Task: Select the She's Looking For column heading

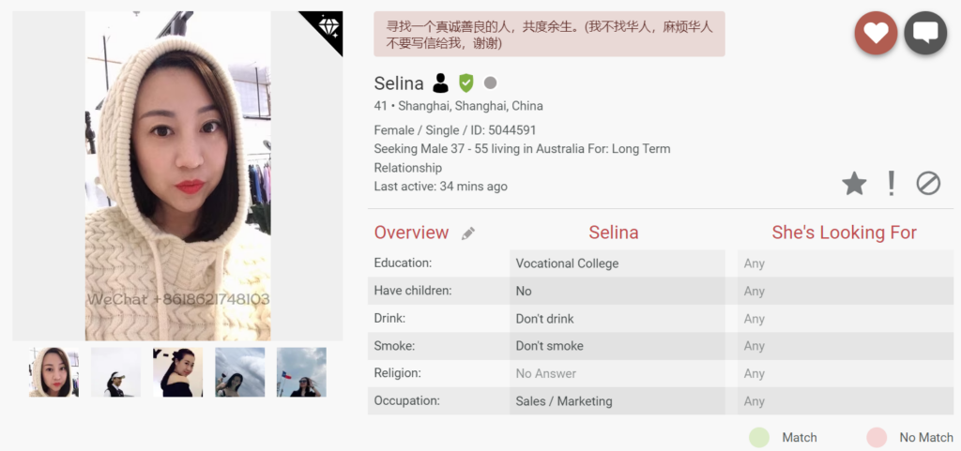Action: 844,233
